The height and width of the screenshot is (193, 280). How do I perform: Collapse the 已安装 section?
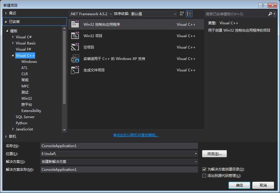[6, 22]
